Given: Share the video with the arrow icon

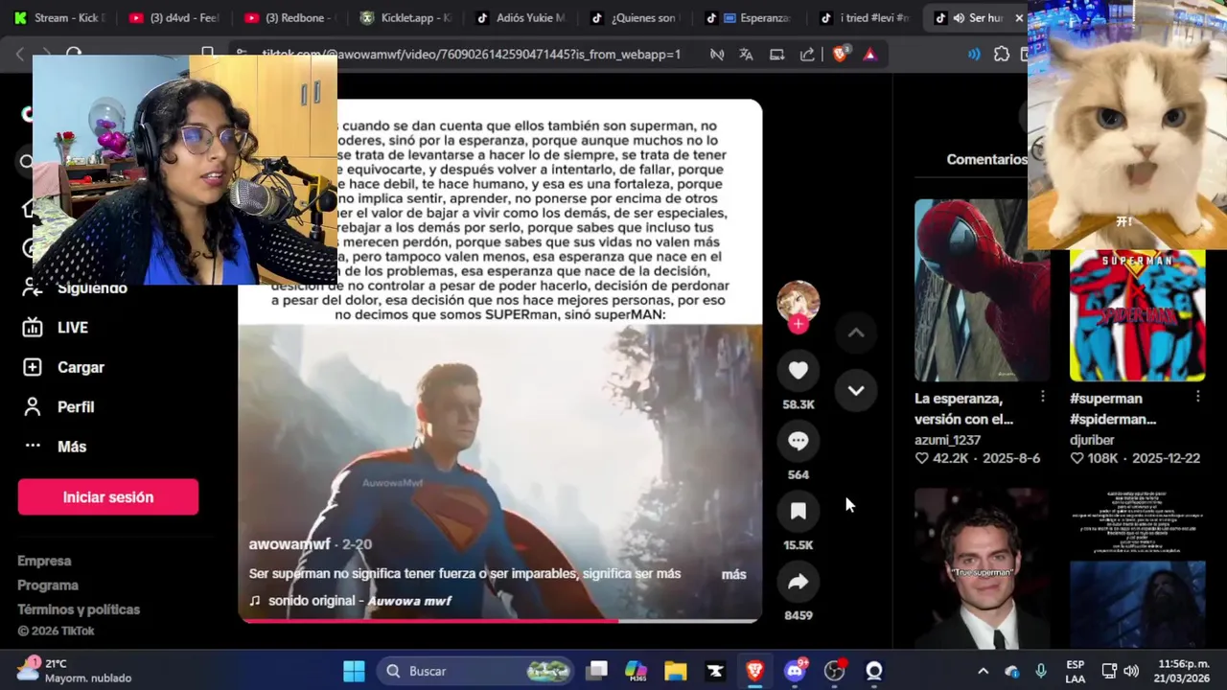Looking at the screenshot, I should pyautogui.click(x=798, y=582).
